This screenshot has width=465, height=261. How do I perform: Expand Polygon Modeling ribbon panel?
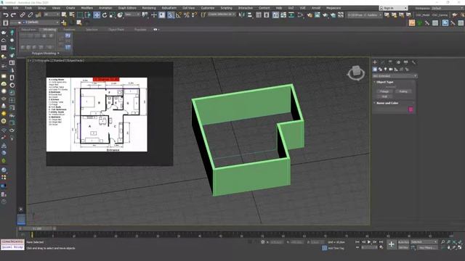pyautogui.click(x=46, y=53)
